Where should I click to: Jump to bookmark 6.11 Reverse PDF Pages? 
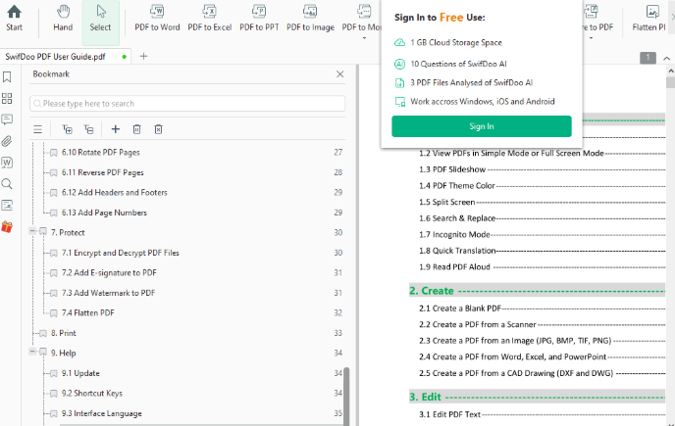(102, 172)
